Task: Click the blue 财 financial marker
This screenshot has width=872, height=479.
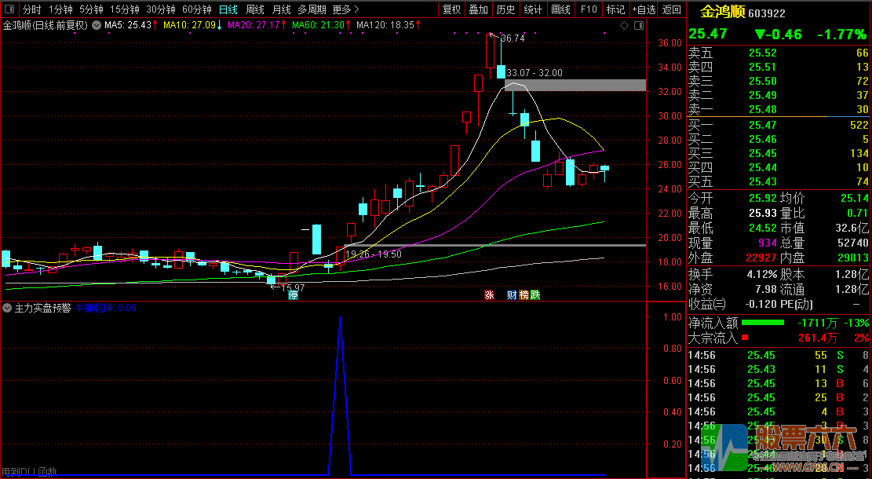Action: coord(512,295)
